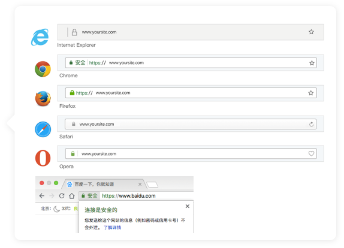Click the 北京: weather location text
This screenshot has width=344, height=248.
46,208
